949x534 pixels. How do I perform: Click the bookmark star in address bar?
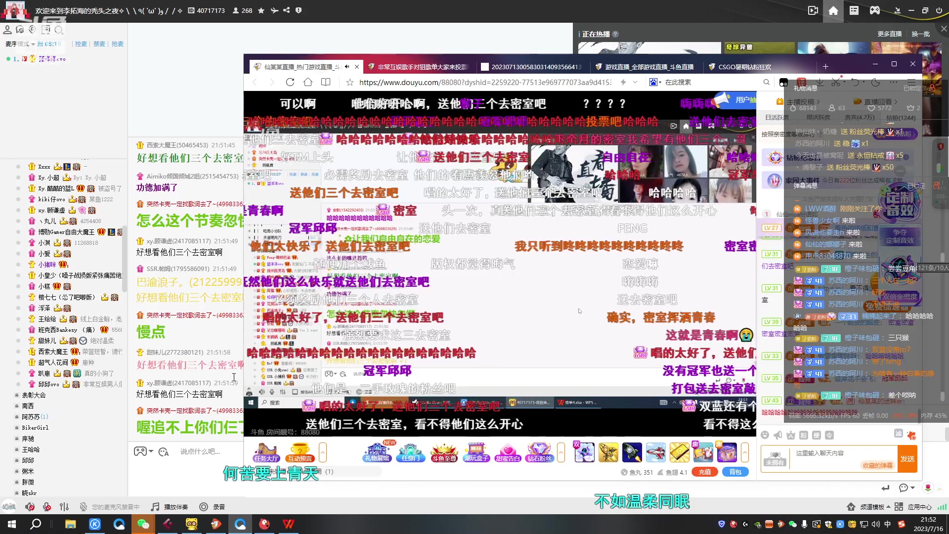pyautogui.click(x=350, y=82)
